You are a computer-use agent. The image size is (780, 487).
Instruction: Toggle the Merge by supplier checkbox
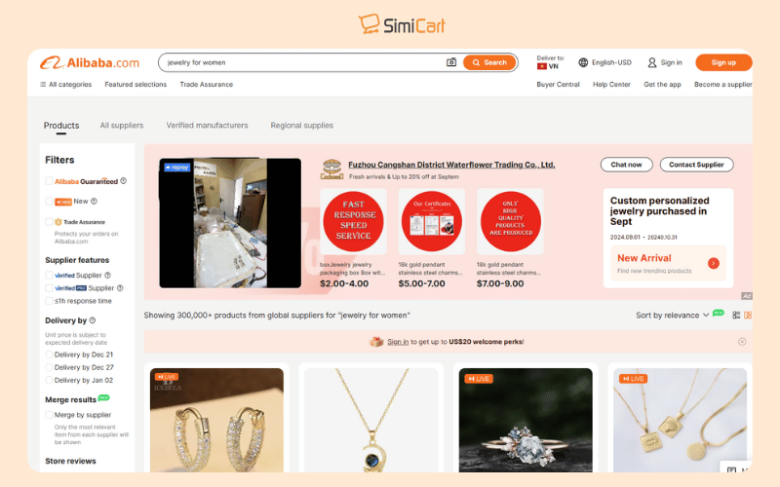(x=49, y=415)
